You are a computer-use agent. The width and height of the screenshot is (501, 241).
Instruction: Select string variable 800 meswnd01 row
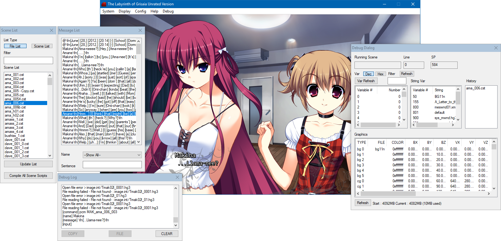434,107
